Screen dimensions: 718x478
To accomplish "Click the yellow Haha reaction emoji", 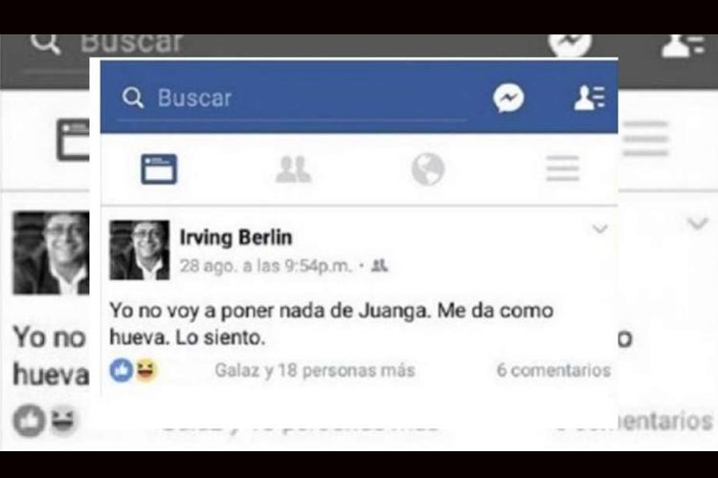I will click(x=146, y=370).
